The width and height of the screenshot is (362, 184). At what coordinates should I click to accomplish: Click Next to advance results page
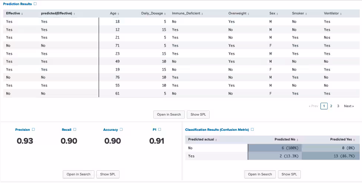point(349,106)
